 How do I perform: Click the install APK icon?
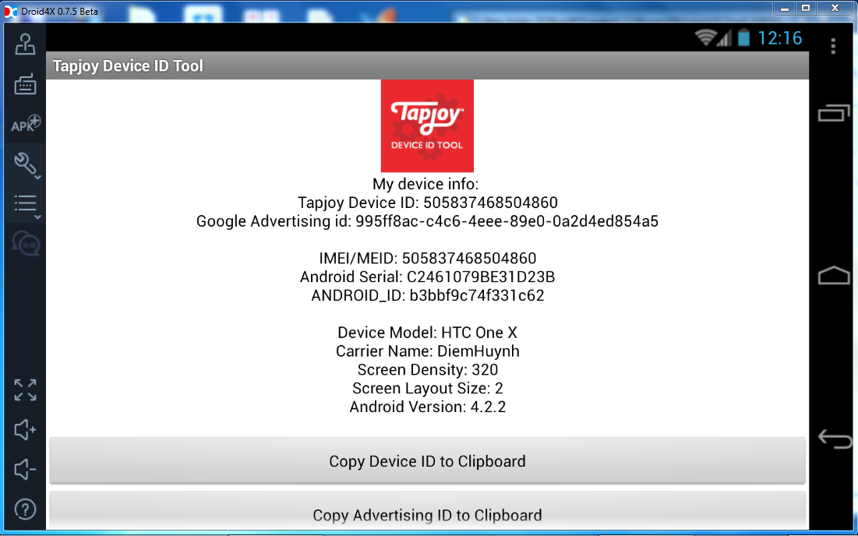(x=26, y=124)
